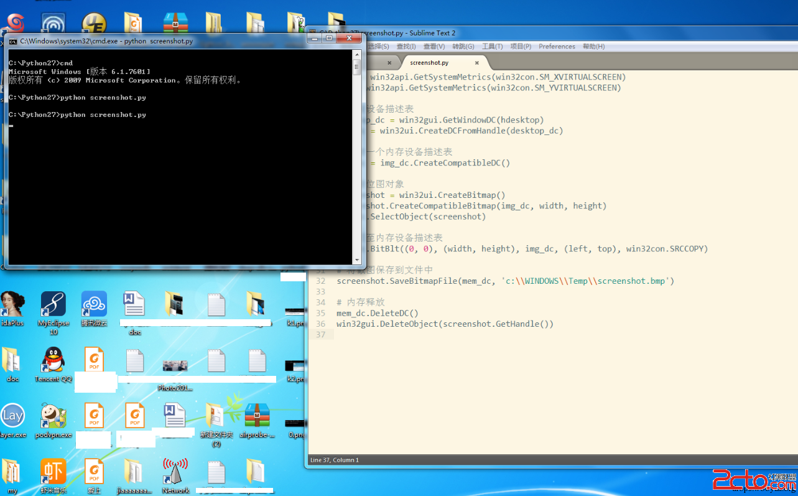Launch Tencent QQ from the desktop
The width and height of the screenshot is (798, 496).
[x=53, y=360]
